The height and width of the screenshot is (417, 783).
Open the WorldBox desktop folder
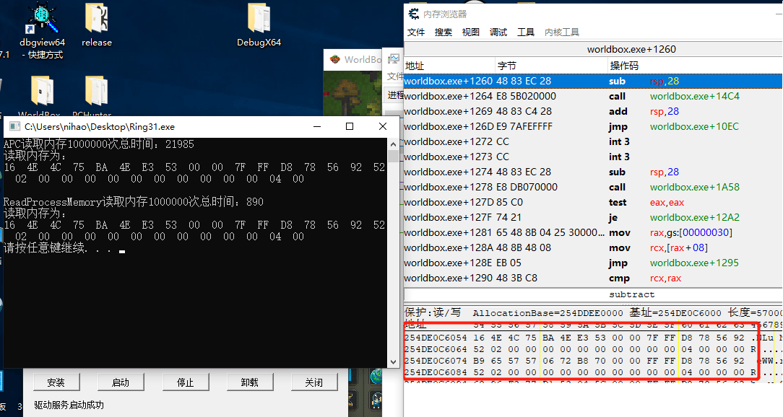[42, 96]
